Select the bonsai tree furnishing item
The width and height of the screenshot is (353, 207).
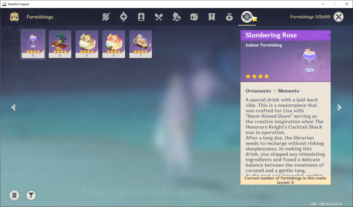(x=60, y=44)
